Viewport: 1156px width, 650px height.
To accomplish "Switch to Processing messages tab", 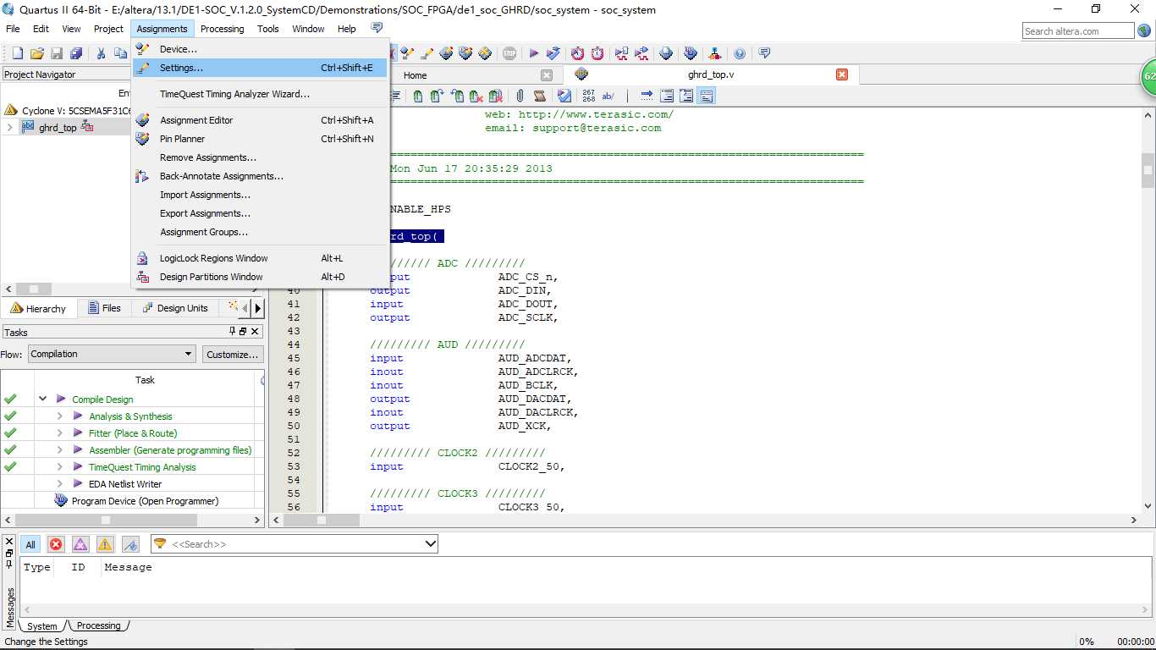I will (99, 626).
